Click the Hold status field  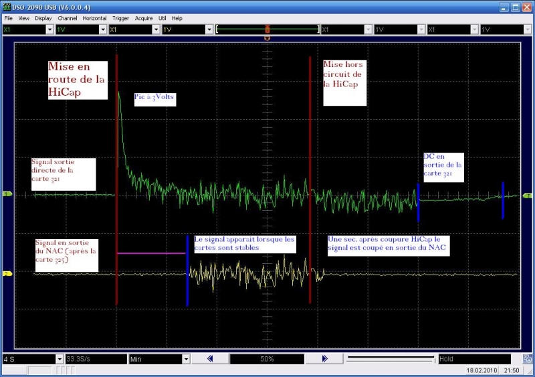[474, 359]
